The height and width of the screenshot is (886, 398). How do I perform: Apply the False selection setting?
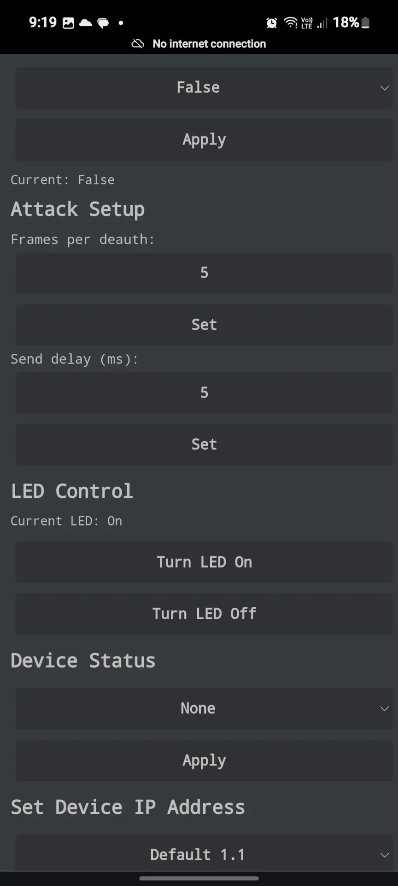tap(204, 139)
